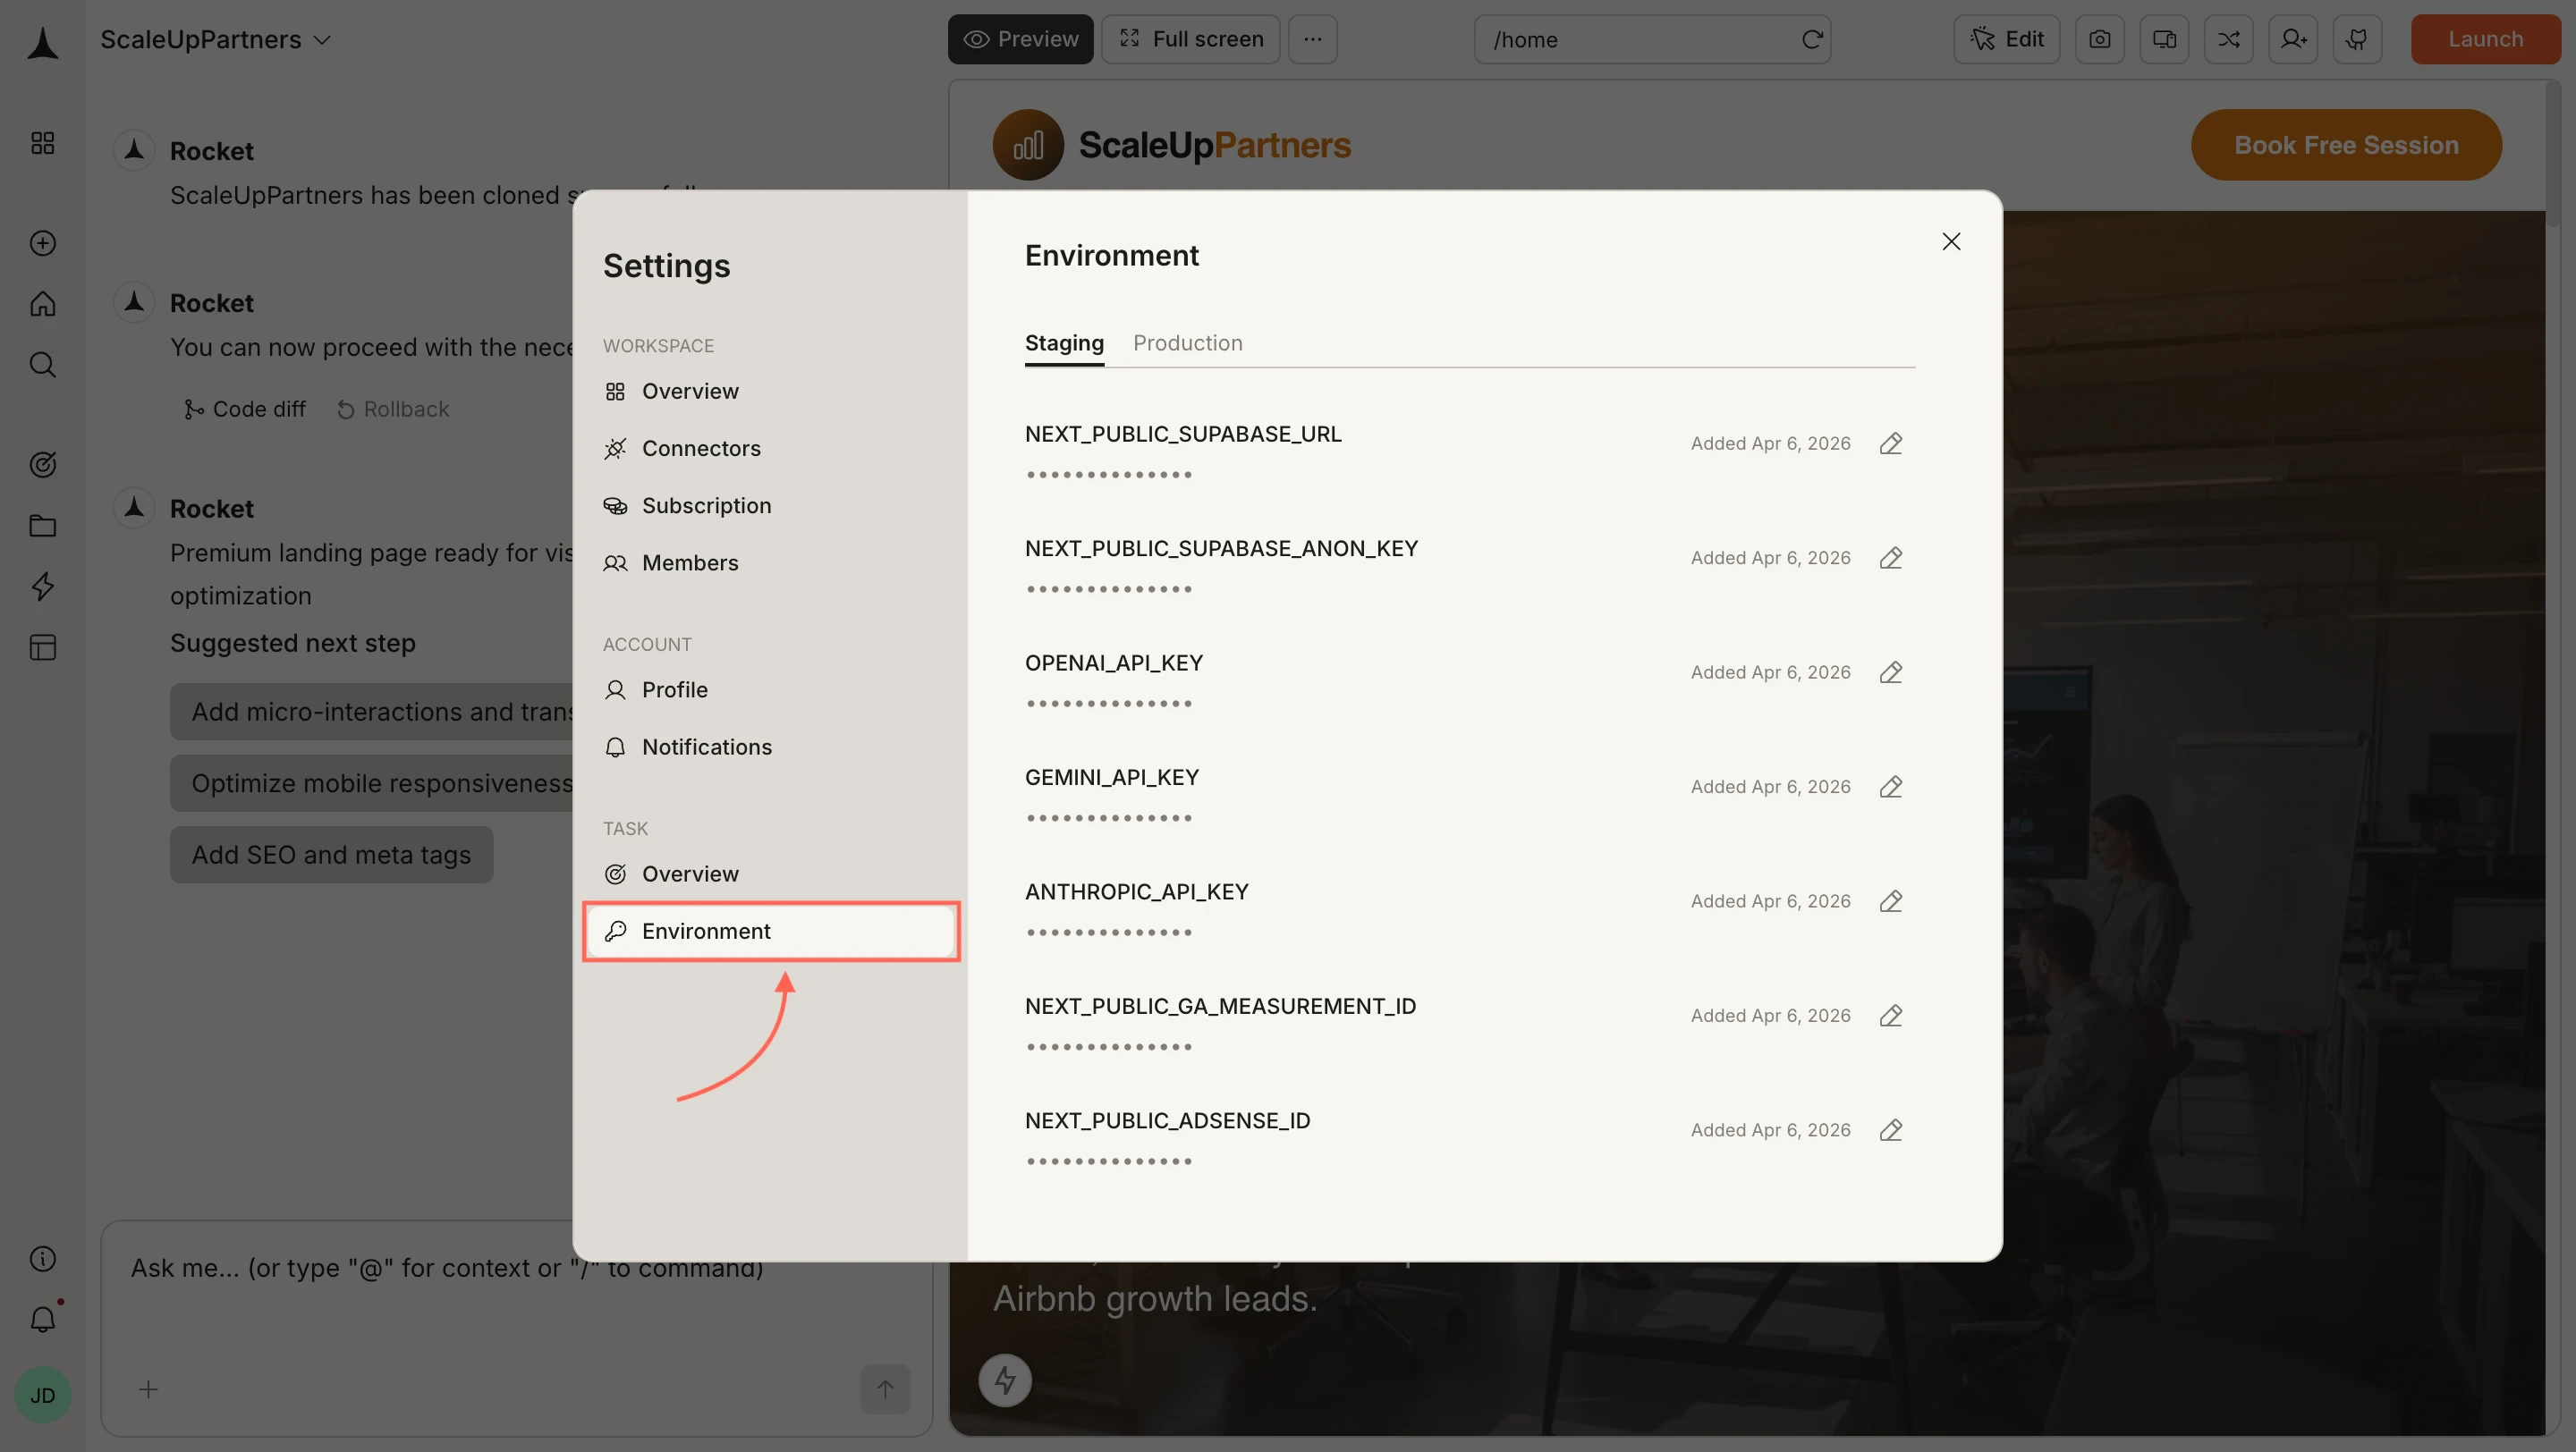Click the shuffle icon in the top toolbar

coord(2228,39)
